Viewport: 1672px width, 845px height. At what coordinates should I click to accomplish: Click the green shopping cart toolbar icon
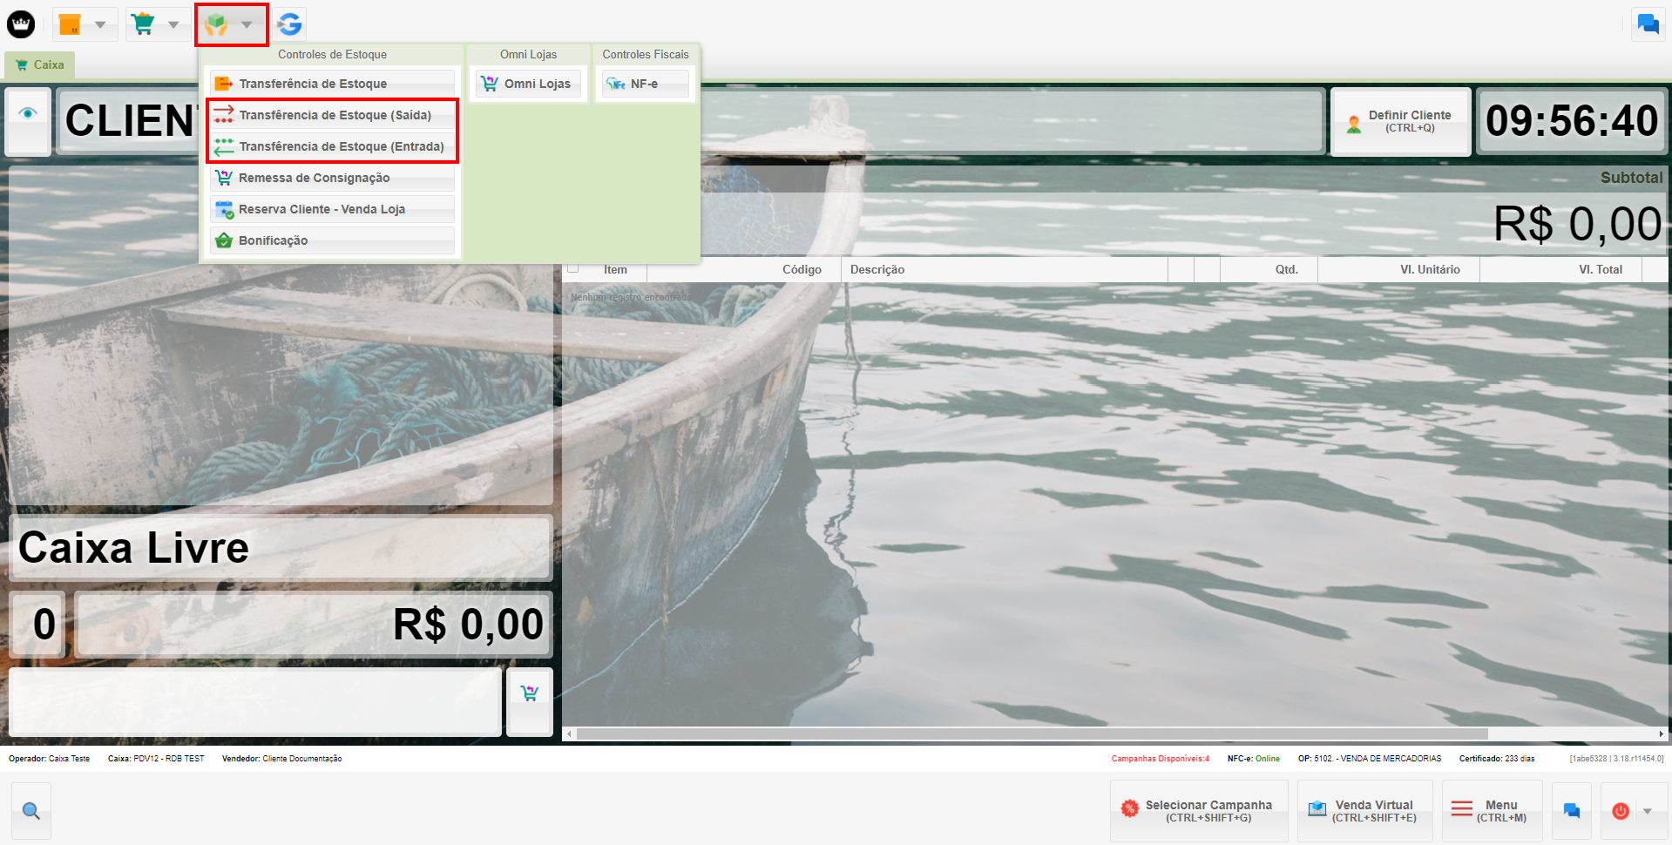pyautogui.click(x=143, y=24)
